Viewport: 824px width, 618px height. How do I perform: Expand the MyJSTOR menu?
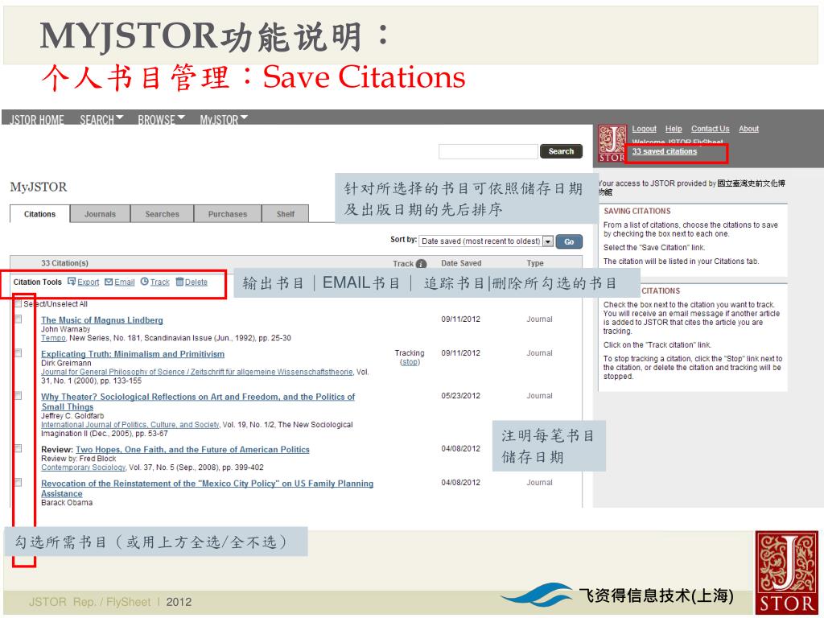[224, 120]
